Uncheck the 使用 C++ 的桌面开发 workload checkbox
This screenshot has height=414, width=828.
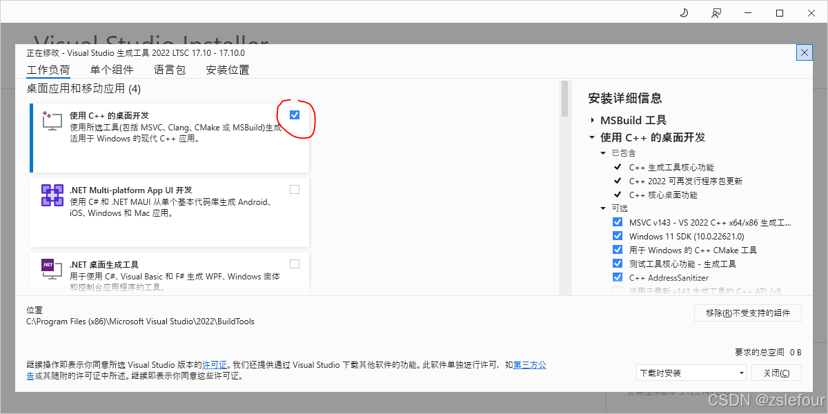295,115
